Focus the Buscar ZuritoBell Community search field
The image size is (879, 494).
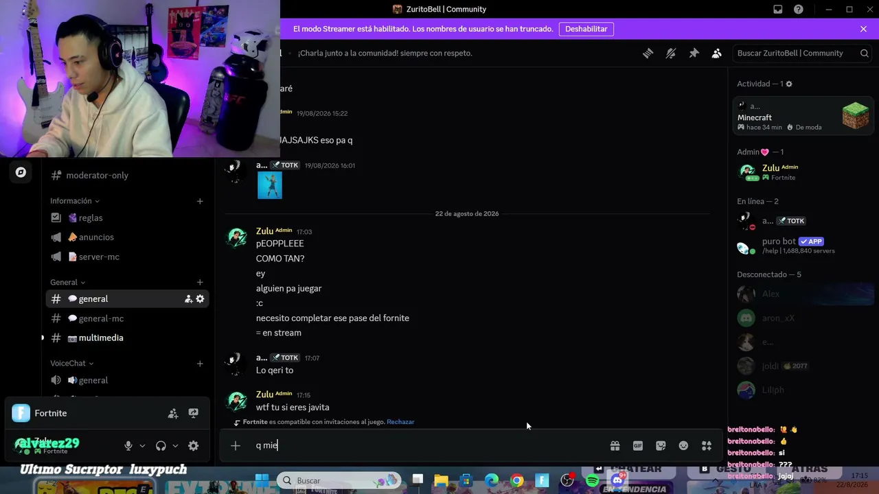tap(803, 53)
